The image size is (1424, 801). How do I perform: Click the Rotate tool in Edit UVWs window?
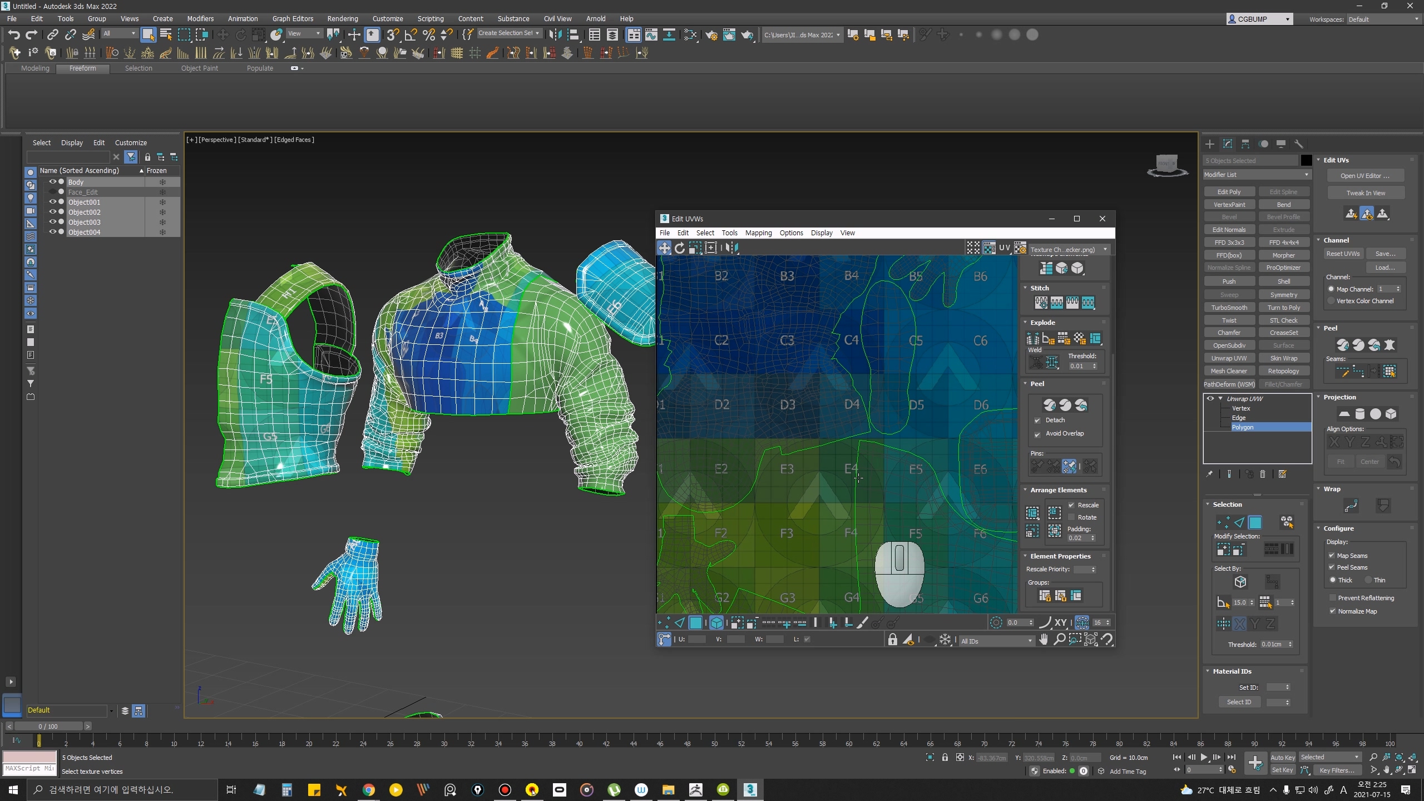coord(680,249)
